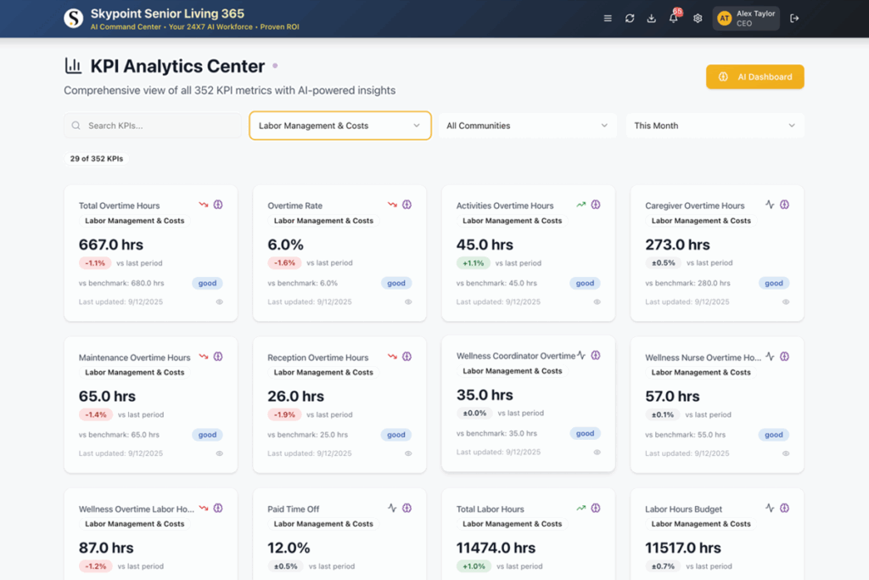Click the 11474.0 hrs value
869x580 pixels.
[496, 548]
